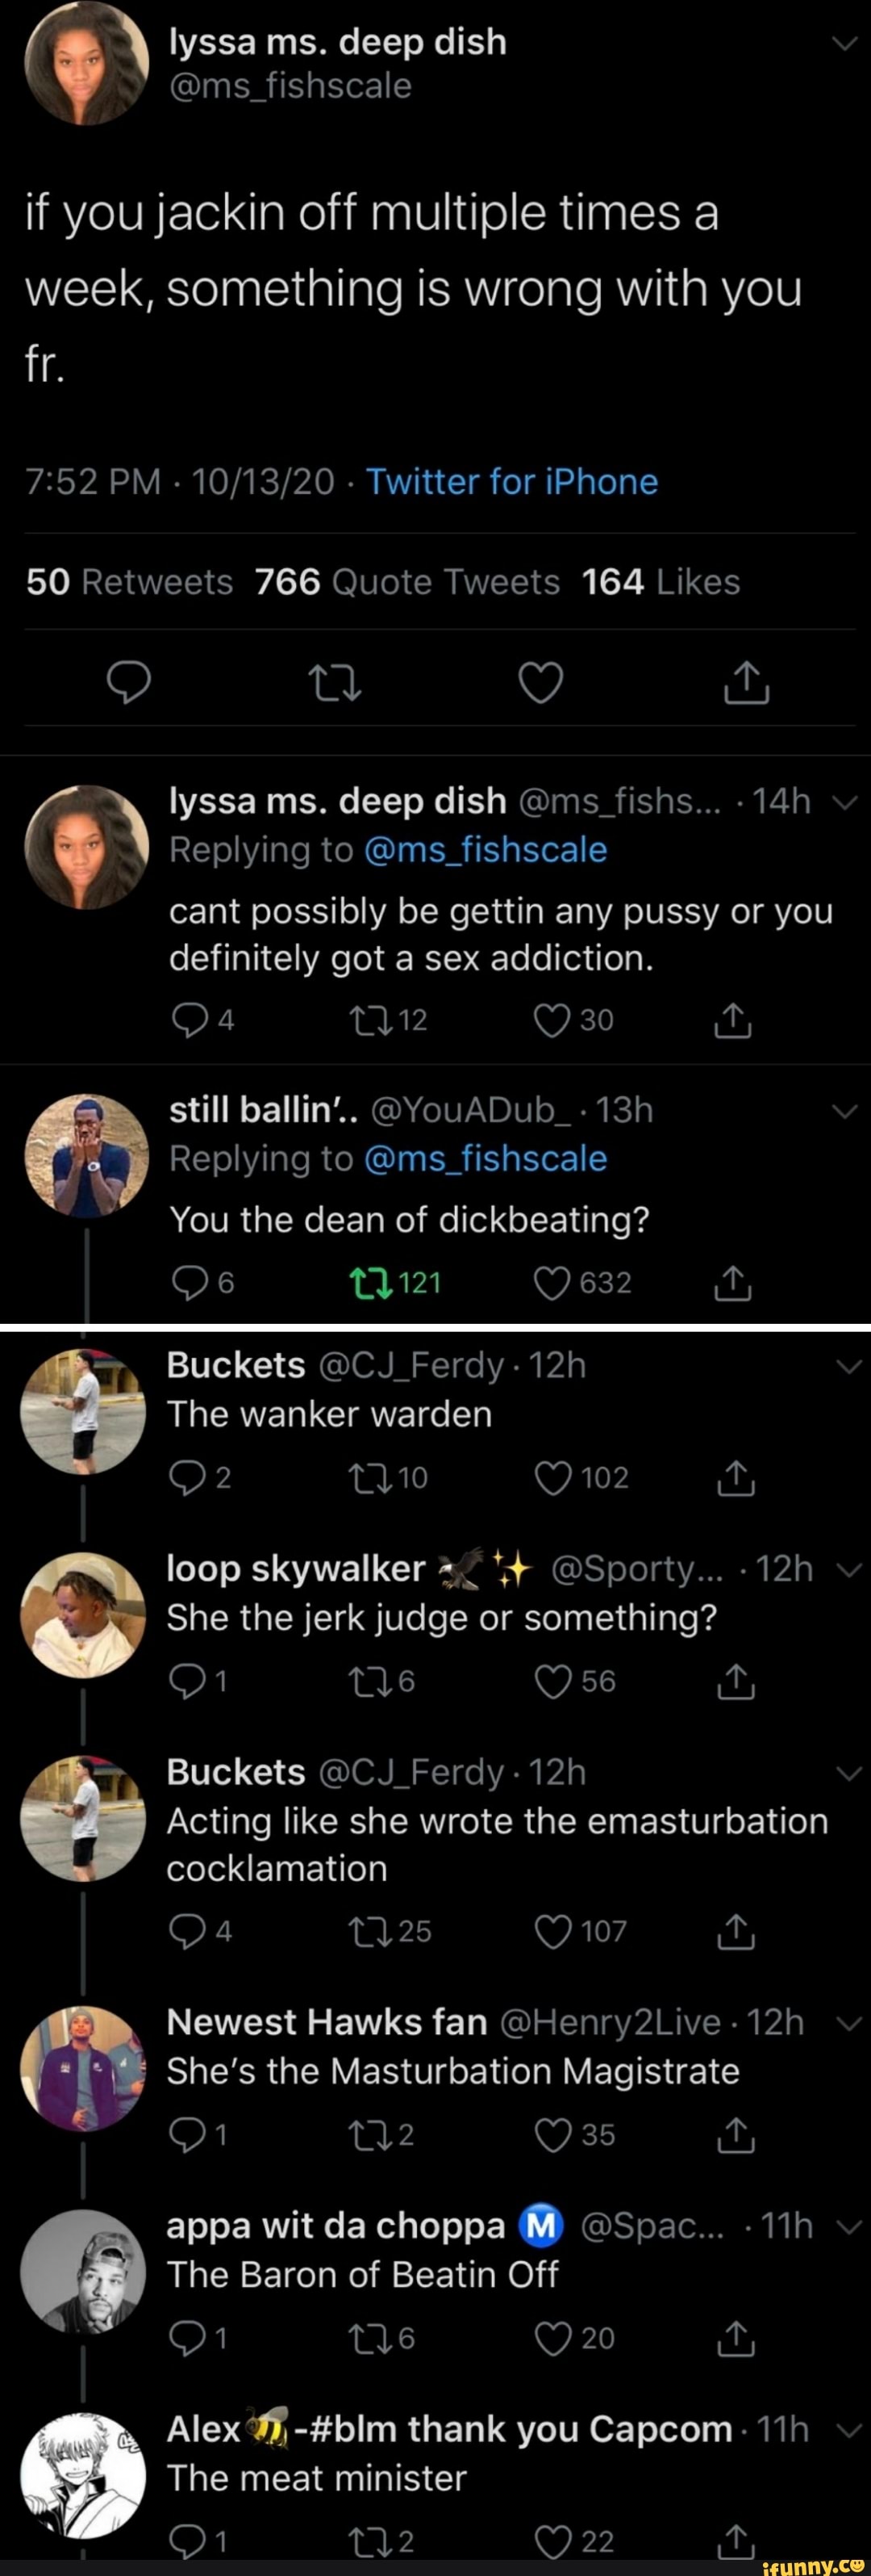The width and height of the screenshot is (871, 2576).
Task: Open the Twitter for iPhone link
Action: [511, 482]
